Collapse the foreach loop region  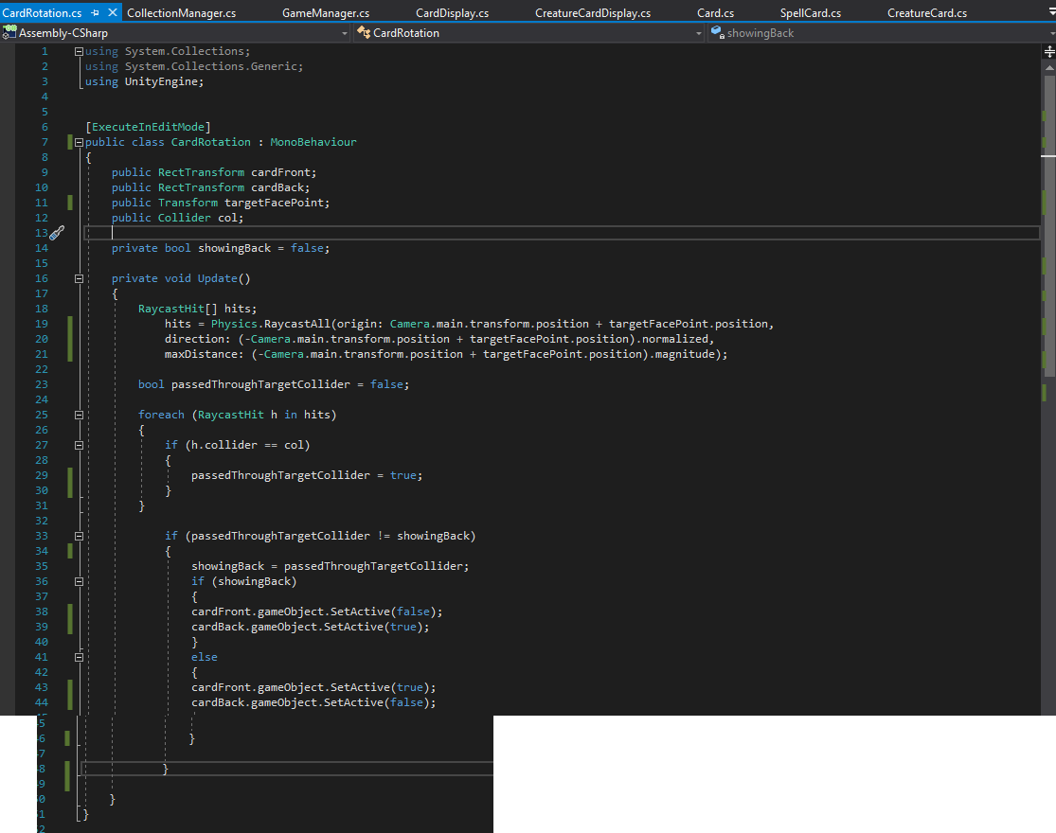(80, 415)
